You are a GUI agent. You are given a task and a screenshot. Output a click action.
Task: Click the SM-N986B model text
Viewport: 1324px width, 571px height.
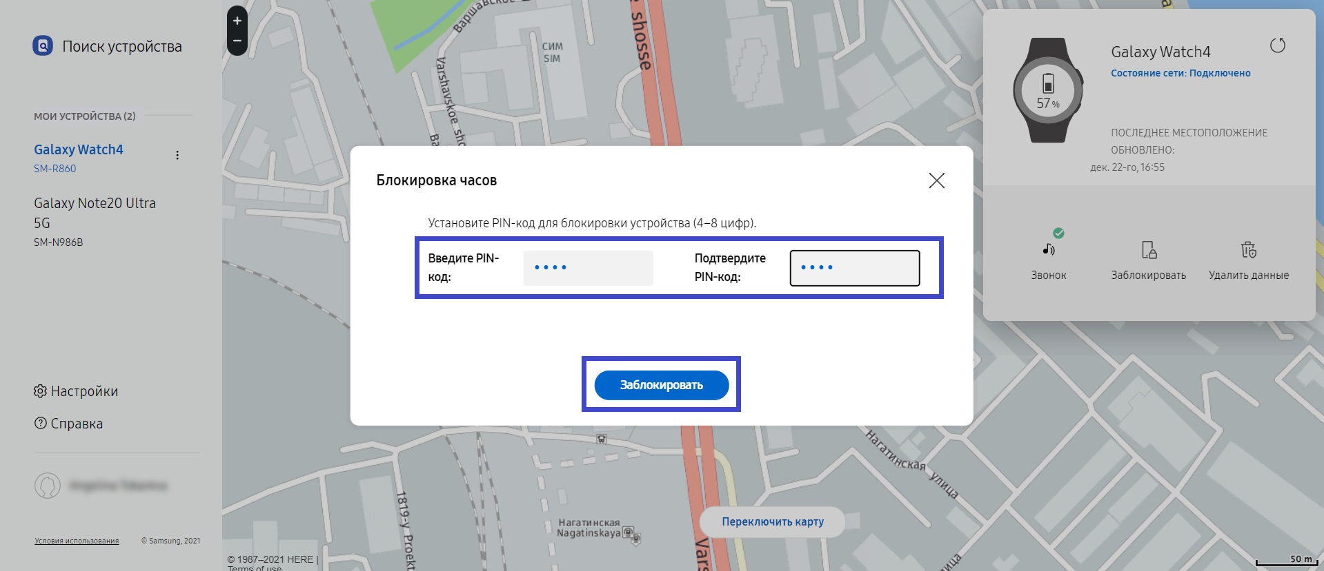[59, 242]
